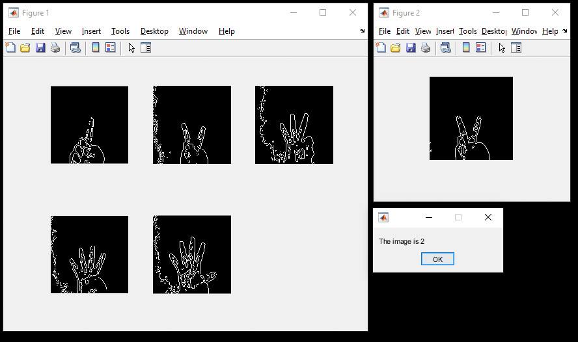Open File menu in Figure 1
The image size is (578, 342).
point(14,31)
